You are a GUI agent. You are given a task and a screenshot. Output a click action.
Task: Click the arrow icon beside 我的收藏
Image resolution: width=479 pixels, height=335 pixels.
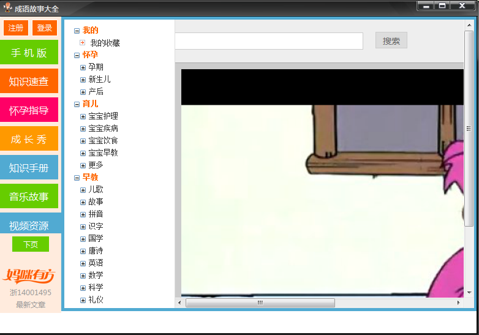(x=83, y=43)
